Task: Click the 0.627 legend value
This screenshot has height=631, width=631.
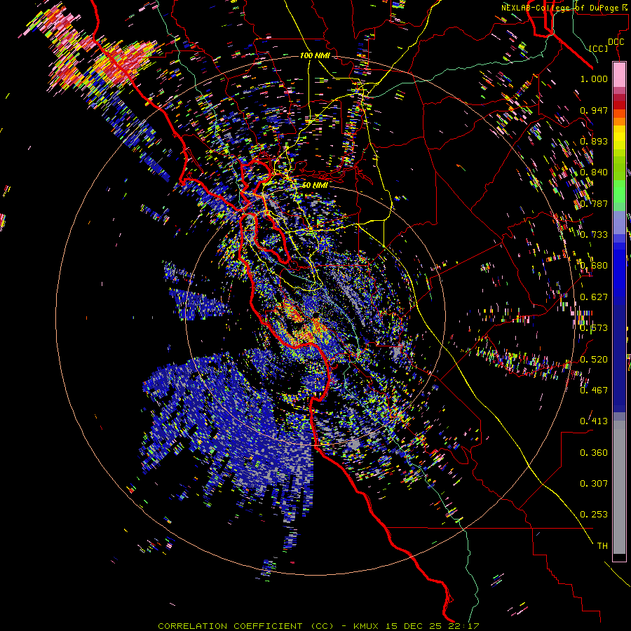Action: point(594,297)
